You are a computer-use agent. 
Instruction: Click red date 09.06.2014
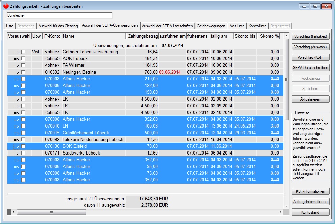(x=170, y=72)
